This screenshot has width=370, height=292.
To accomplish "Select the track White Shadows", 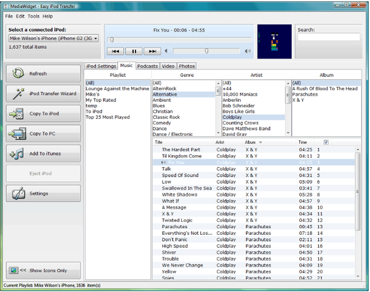I will [x=254, y=195].
